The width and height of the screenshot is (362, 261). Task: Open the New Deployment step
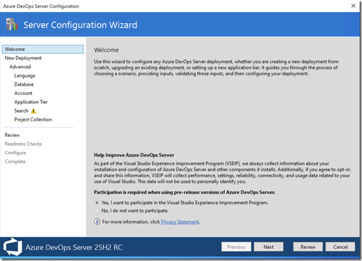23,58
